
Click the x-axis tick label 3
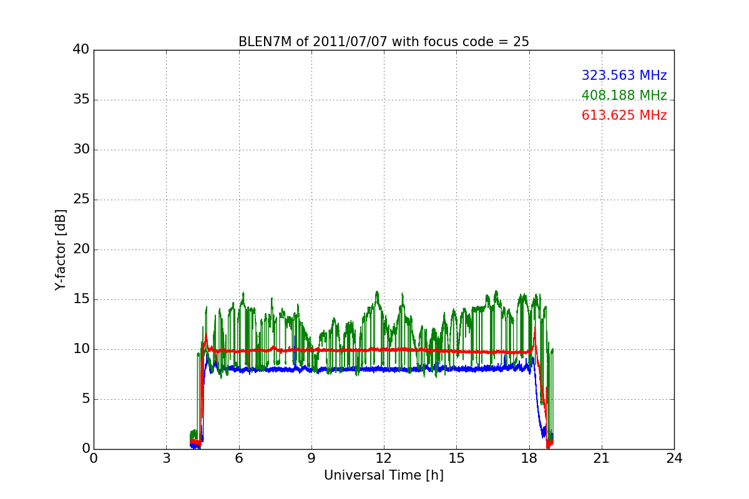pyautogui.click(x=166, y=458)
